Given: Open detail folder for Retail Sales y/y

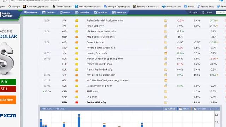Looking at the screenshot, I should pyautogui.click(x=166, y=26).
